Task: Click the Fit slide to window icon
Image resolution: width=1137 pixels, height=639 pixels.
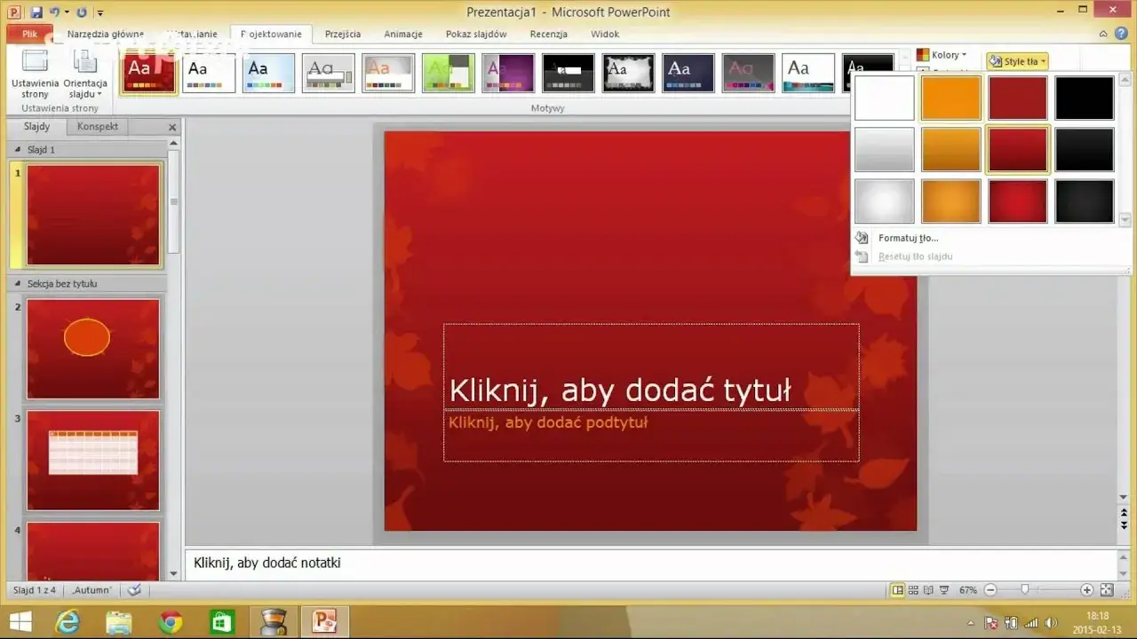Action: [x=1107, y=589]
